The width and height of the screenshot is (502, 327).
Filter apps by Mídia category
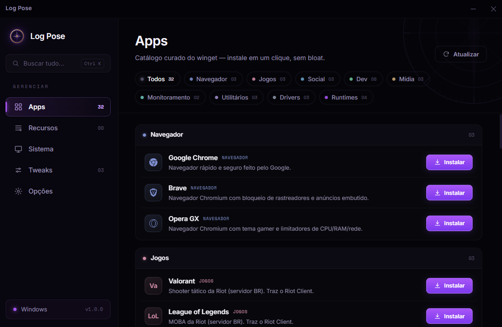408,79
